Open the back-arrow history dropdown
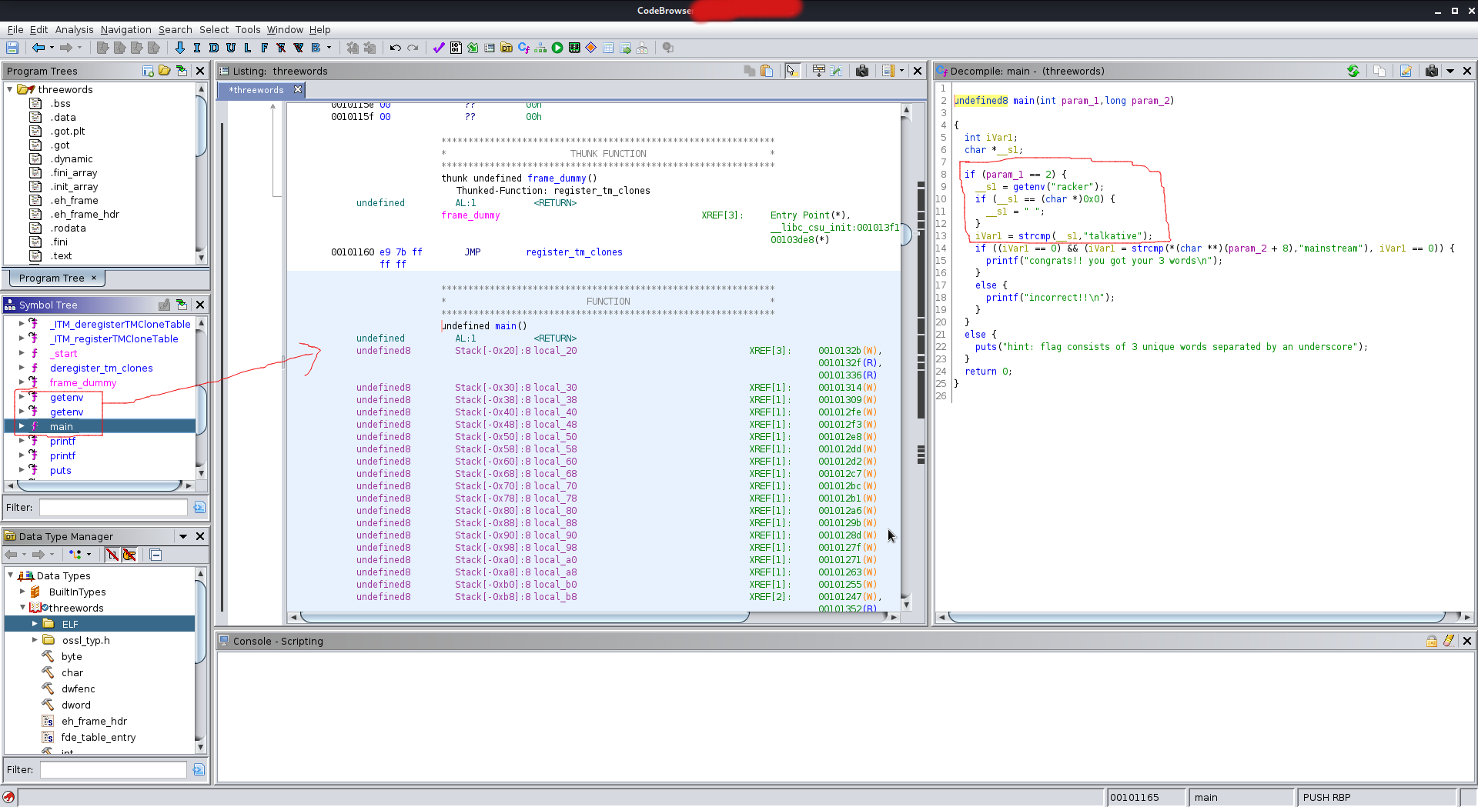 tap(52, 48)
